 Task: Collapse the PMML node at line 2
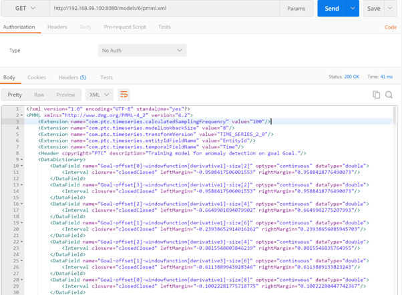22,115
